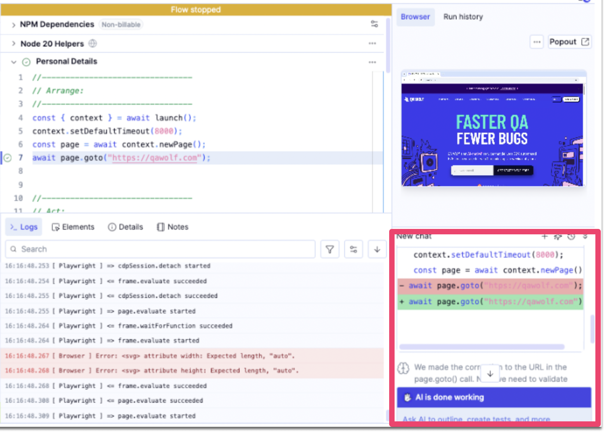Click the chat code horizontal scrollbar
Screen dimensions: 607x433
pyautogui.click(x=482, y=346)
